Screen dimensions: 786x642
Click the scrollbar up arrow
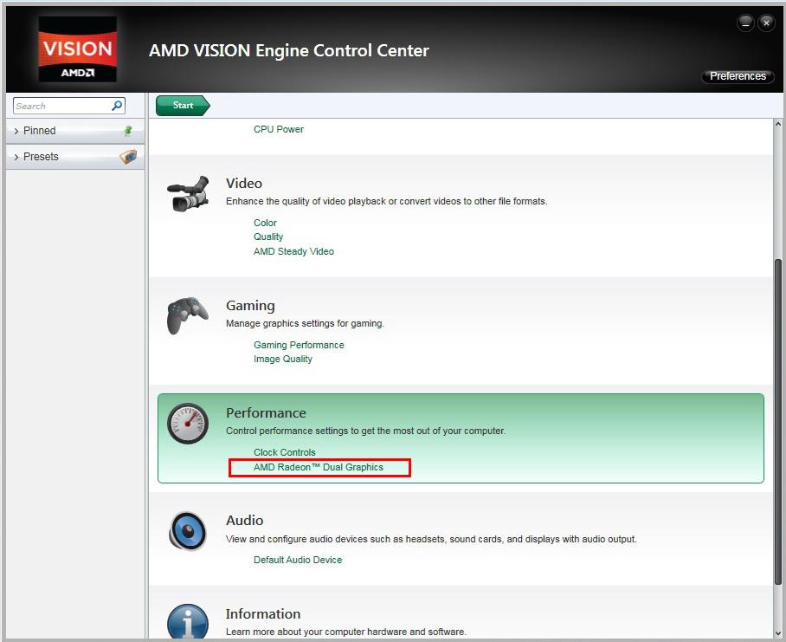tap(778, 124)
